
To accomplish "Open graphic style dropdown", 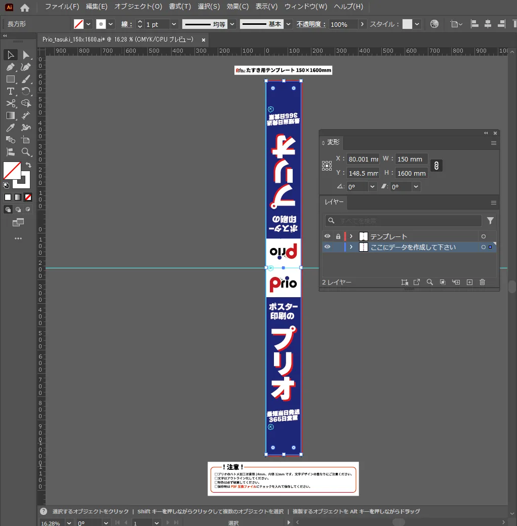I will (417, 24).
